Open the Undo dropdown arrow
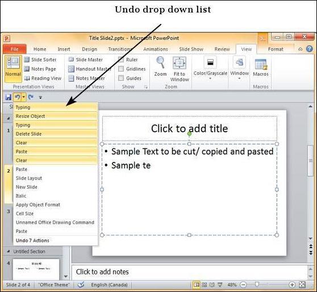317x292 pixels. [24, 98]
